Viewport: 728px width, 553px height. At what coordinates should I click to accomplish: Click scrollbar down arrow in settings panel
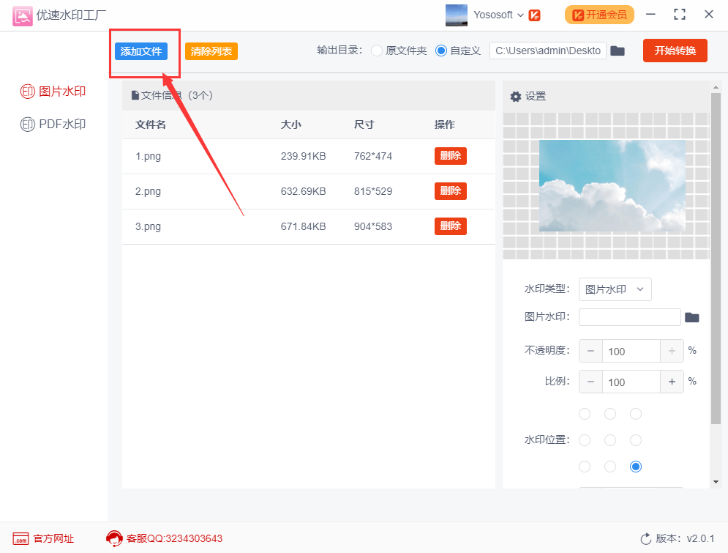point(716,482)
